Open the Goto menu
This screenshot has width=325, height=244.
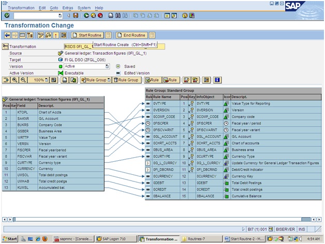point(54,8)
